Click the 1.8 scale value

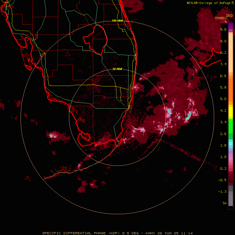tap(223, 145)
